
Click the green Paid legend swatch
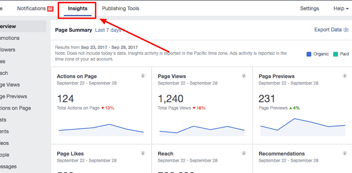[x=336, y=54]
